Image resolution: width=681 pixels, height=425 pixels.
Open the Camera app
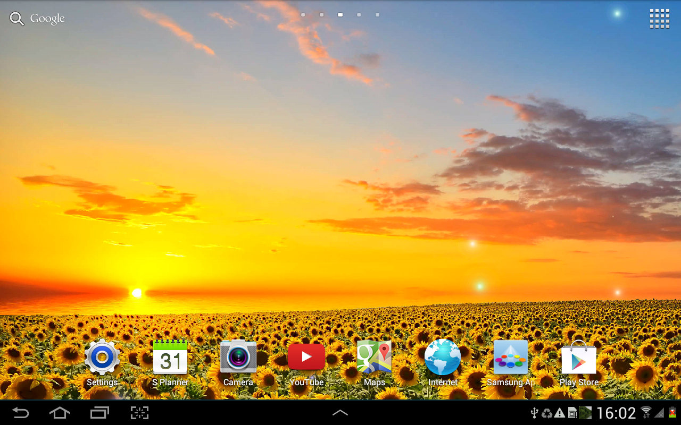pos(238,358)
